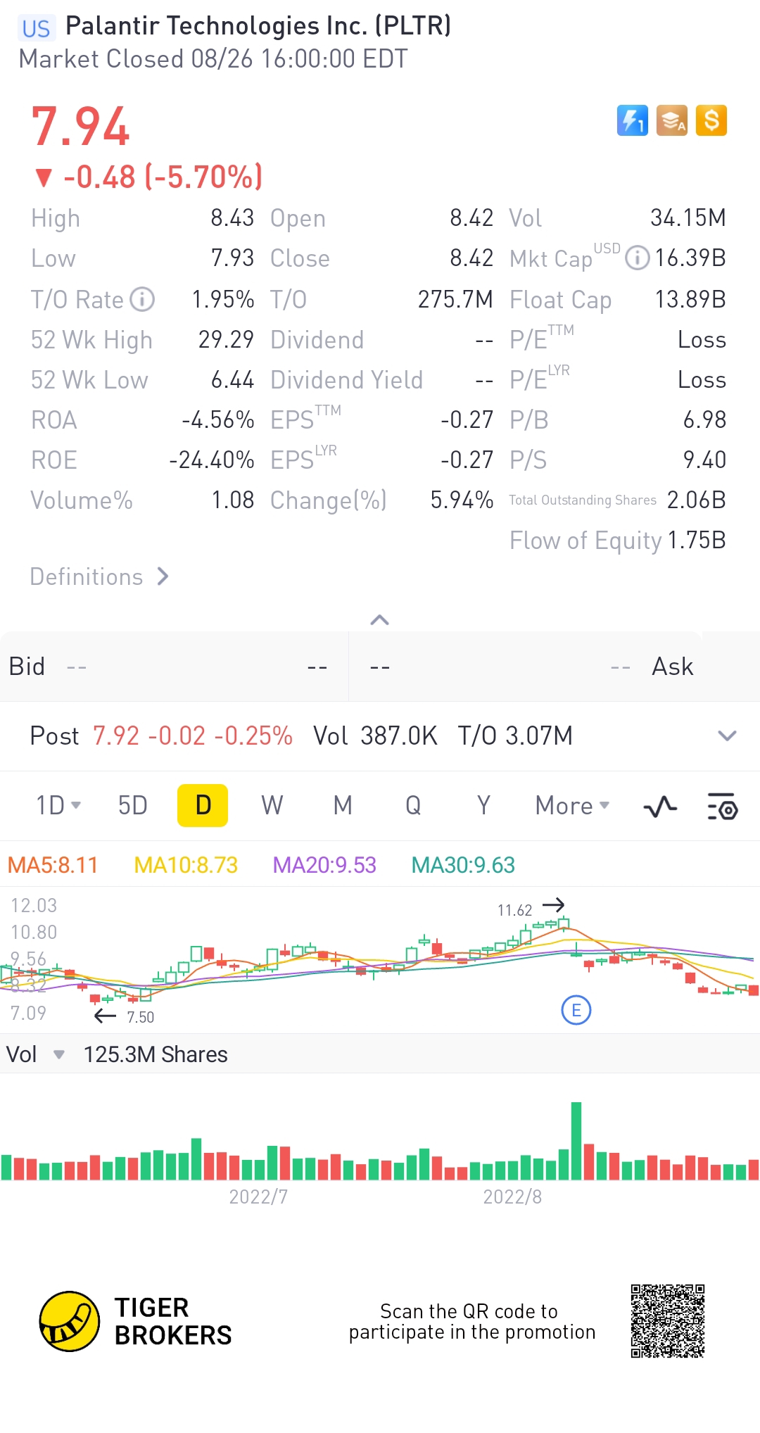Screen dimensions: 760x1433
Task: Open chart indicator waveform icon
Action: coord(660,807)
